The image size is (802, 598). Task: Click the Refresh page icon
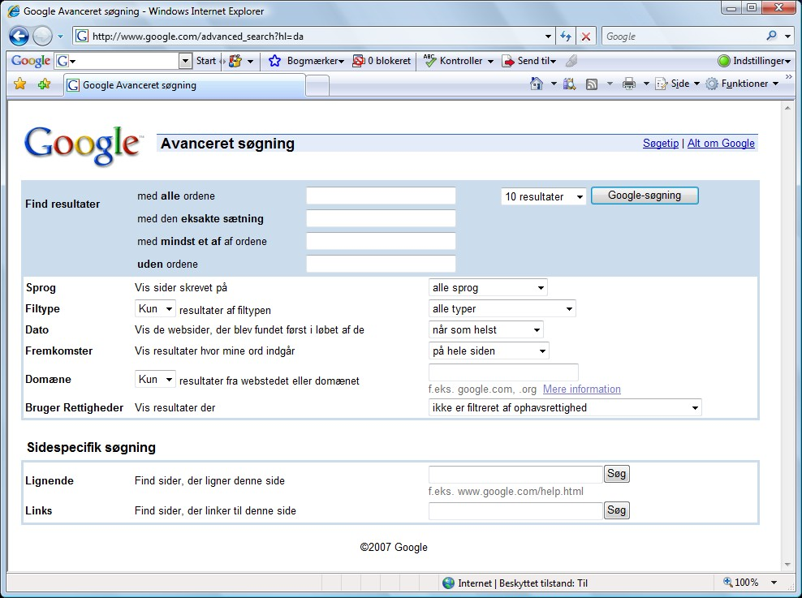(x=565, y=37)
